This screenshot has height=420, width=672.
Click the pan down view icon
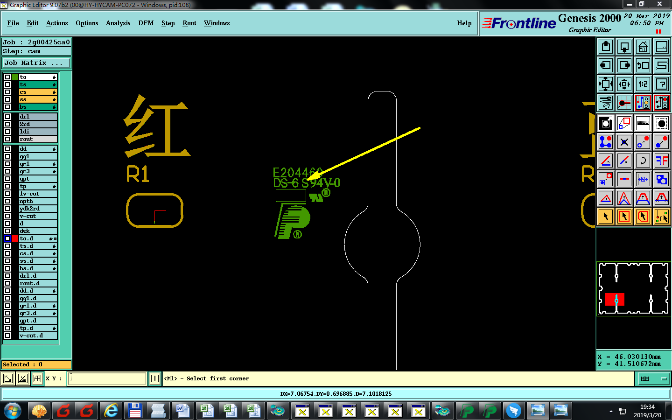(x=624, y=47)
